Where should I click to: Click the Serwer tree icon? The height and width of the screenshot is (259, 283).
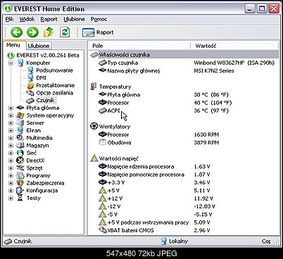20,123
